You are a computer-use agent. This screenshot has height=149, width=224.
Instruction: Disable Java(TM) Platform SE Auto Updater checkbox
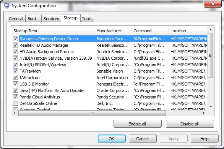15,90
